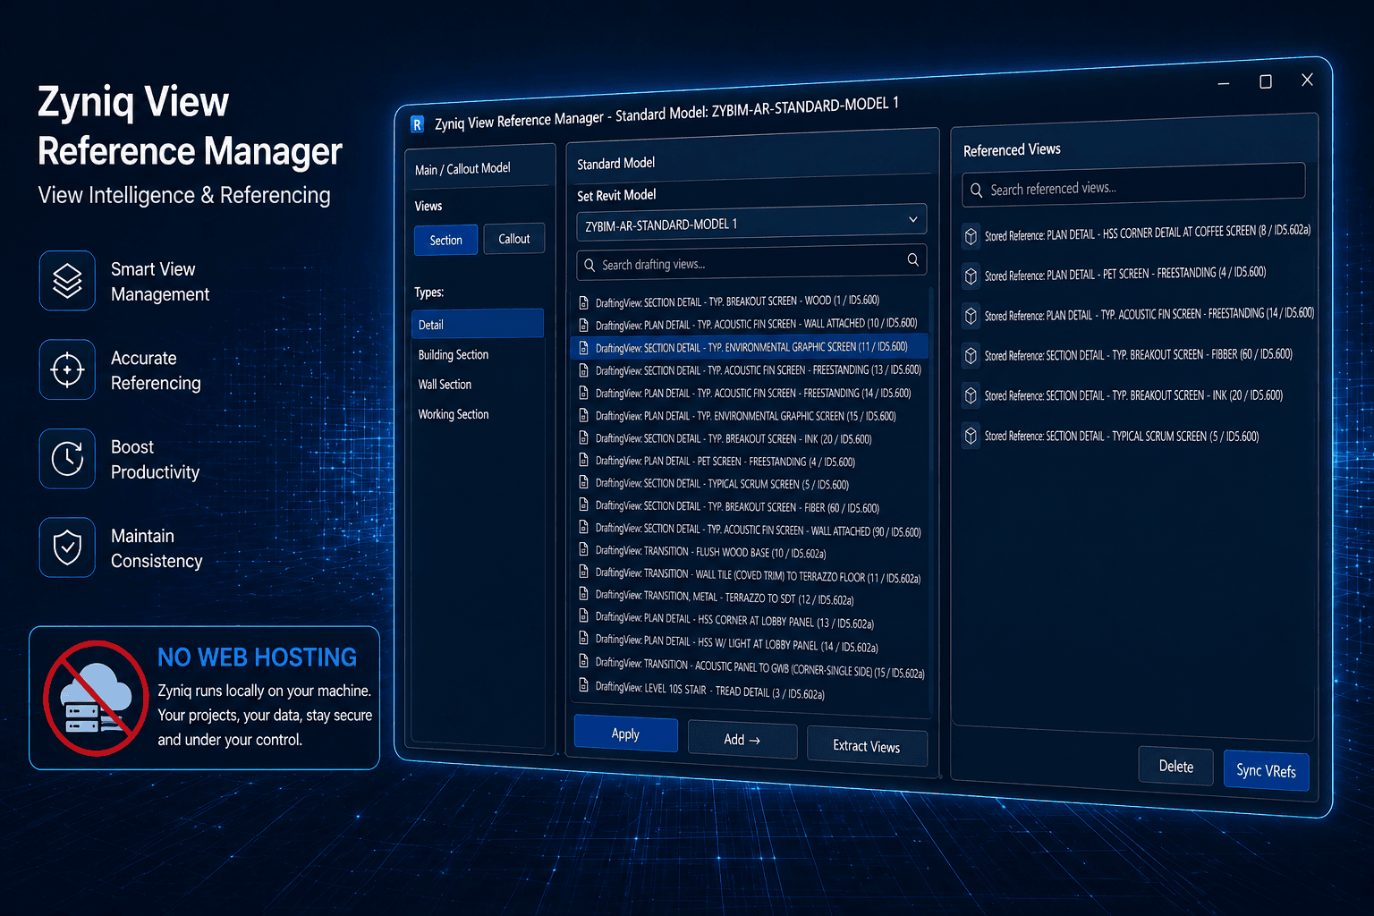Screen dimensions: 1374x916
Task: Select the Detail type
Action: tap(478, 324)
